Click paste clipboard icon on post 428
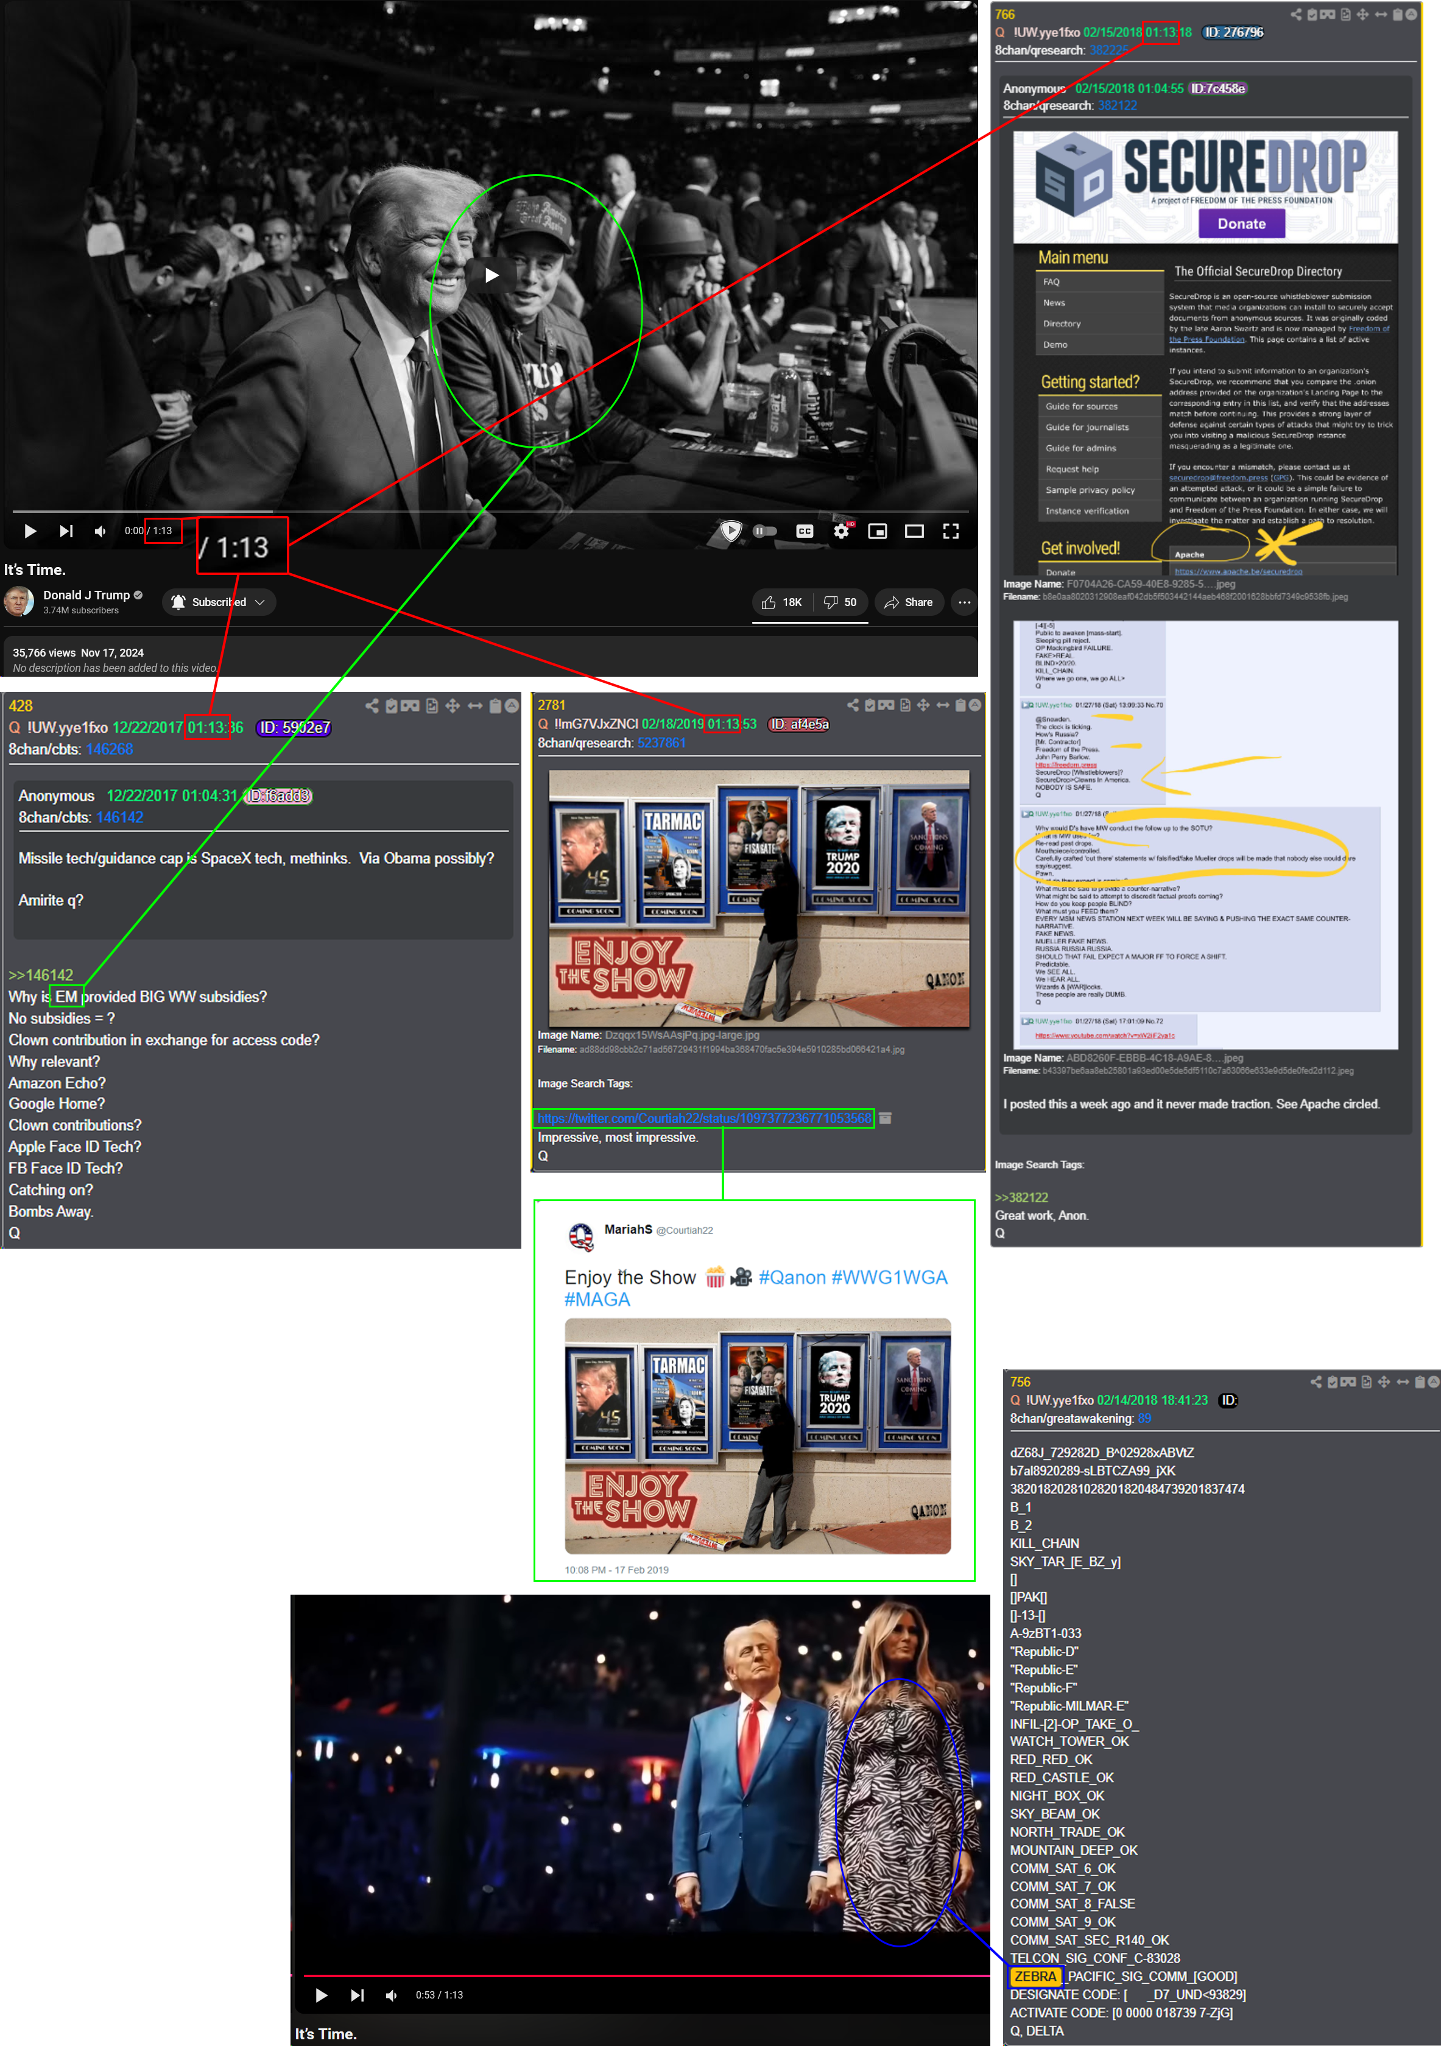Image resolution: width=1441 pixels, height=2046 pixels. click(496, 706)
